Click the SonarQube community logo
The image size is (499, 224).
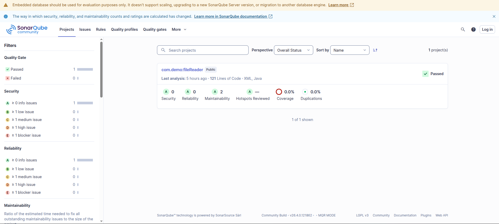[x=27, y=29]
